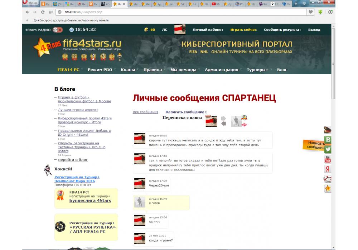Click the browser forward arrow

click(35, 12)
